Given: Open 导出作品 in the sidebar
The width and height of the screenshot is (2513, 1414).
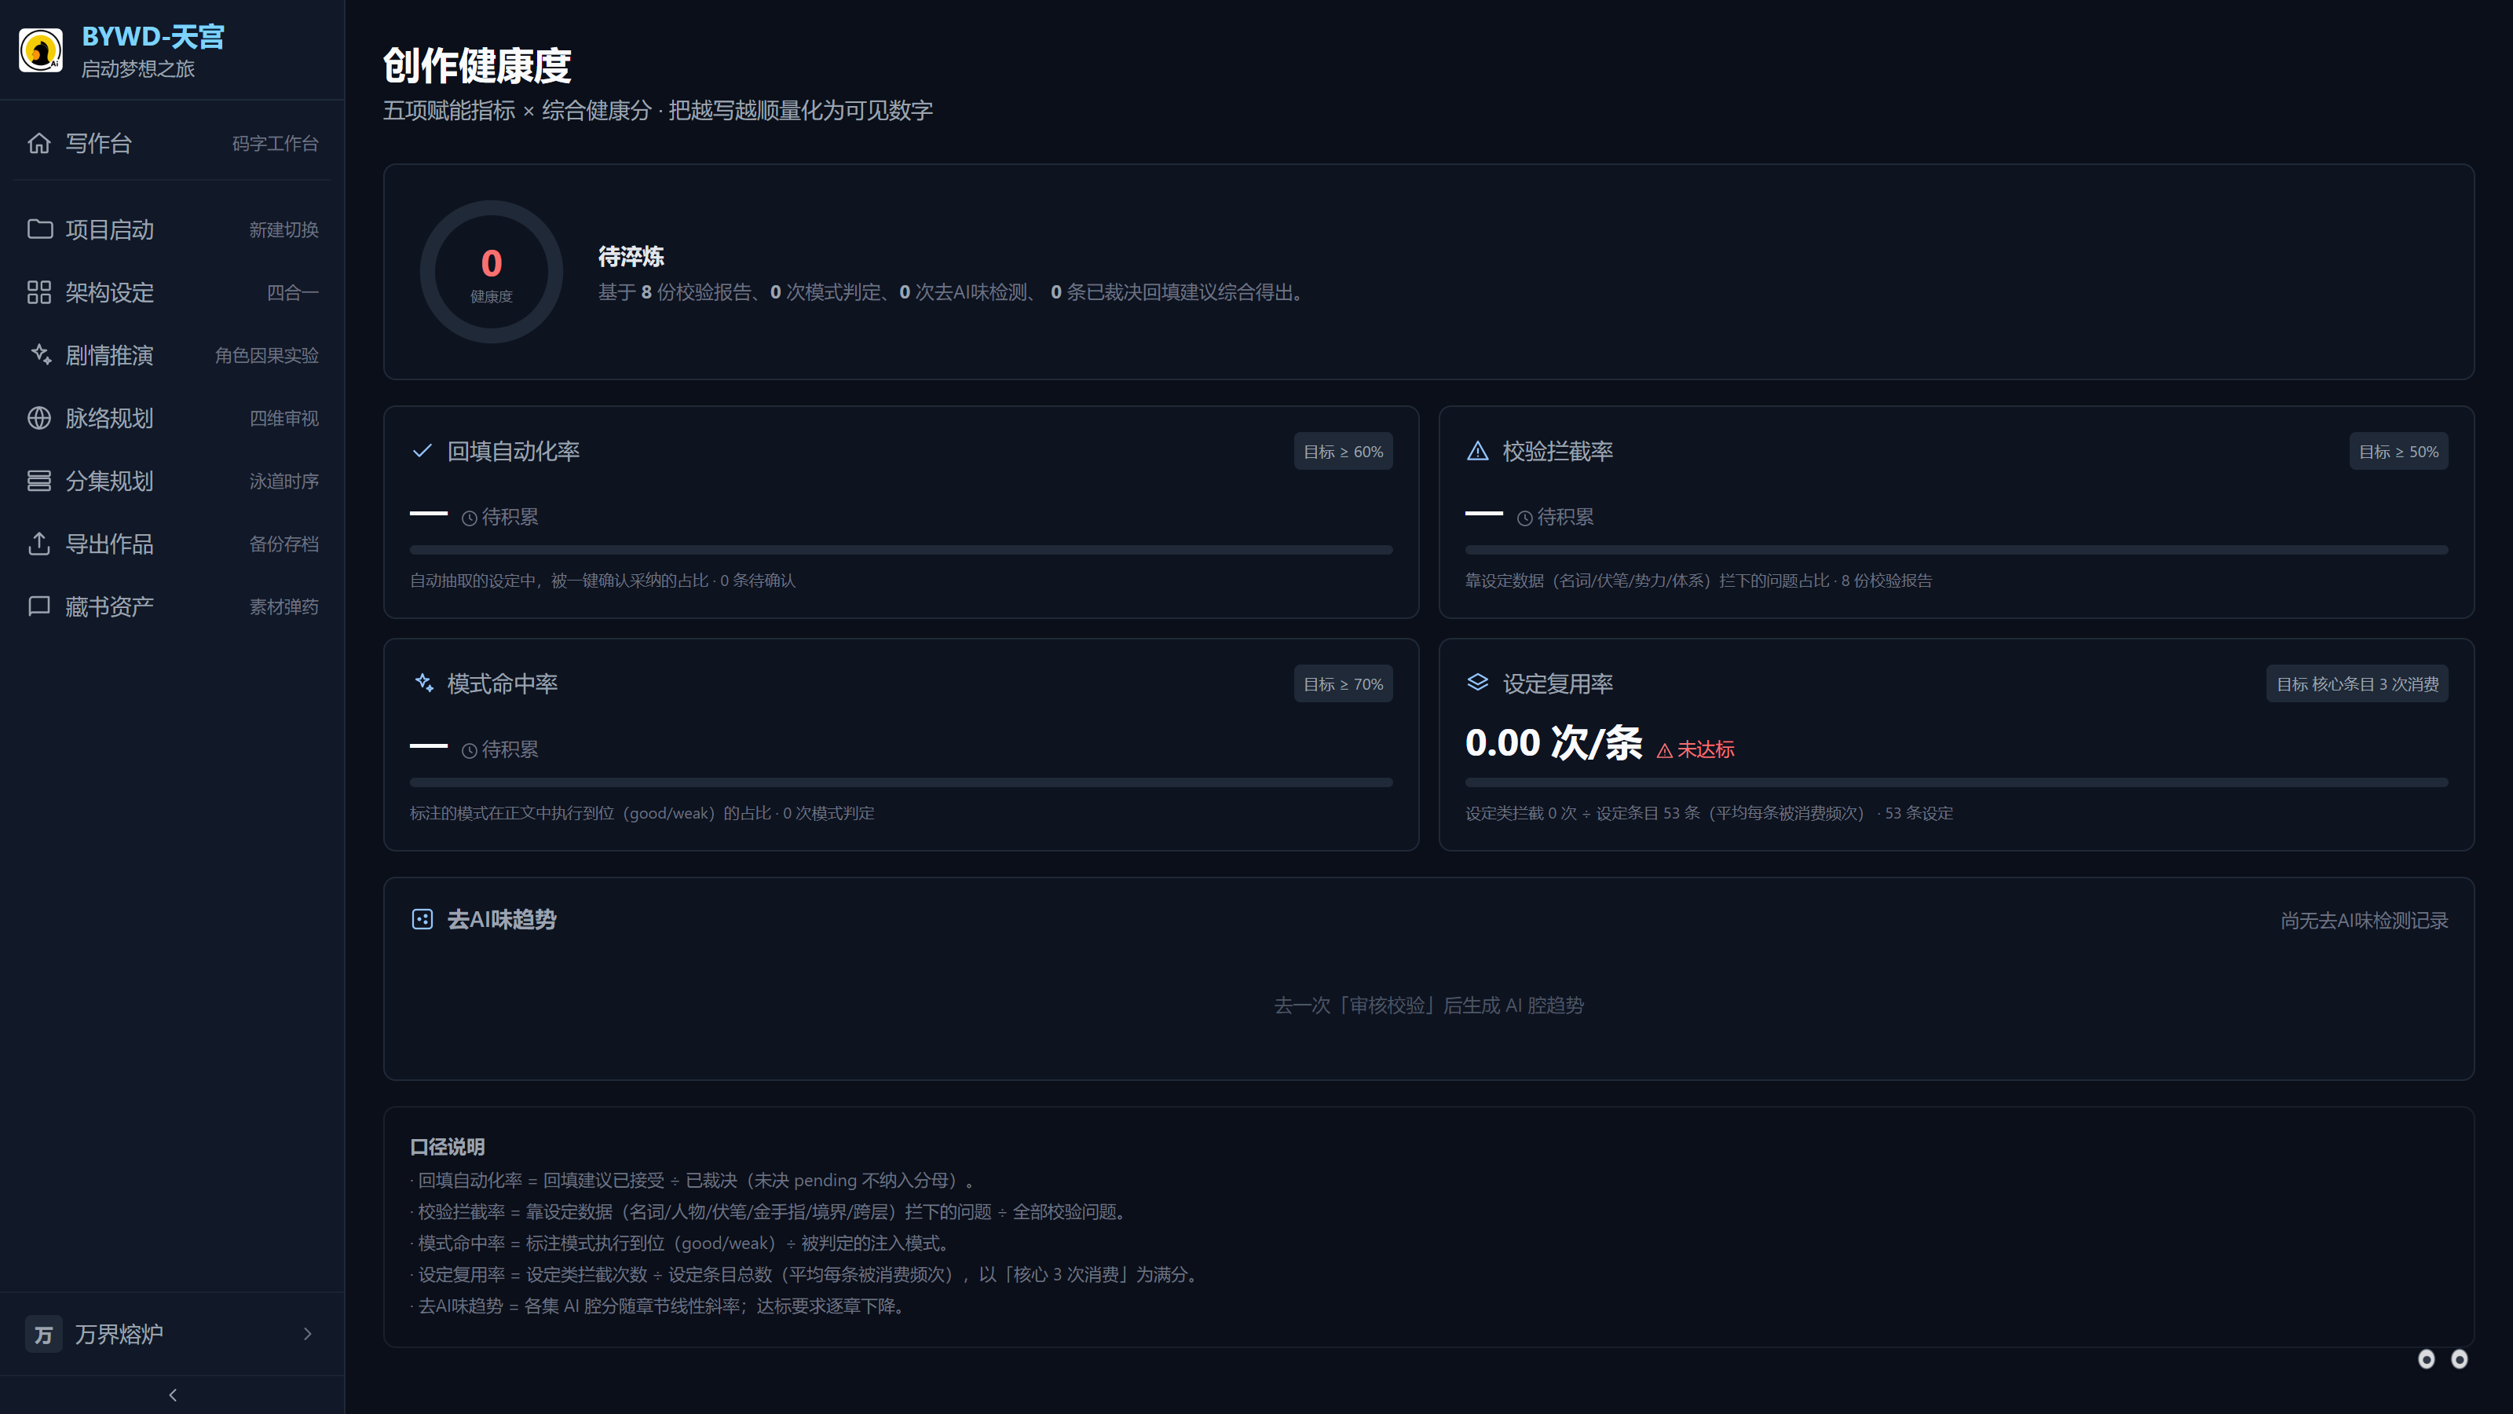Looking at the screenshot, I should pos(173,544).
